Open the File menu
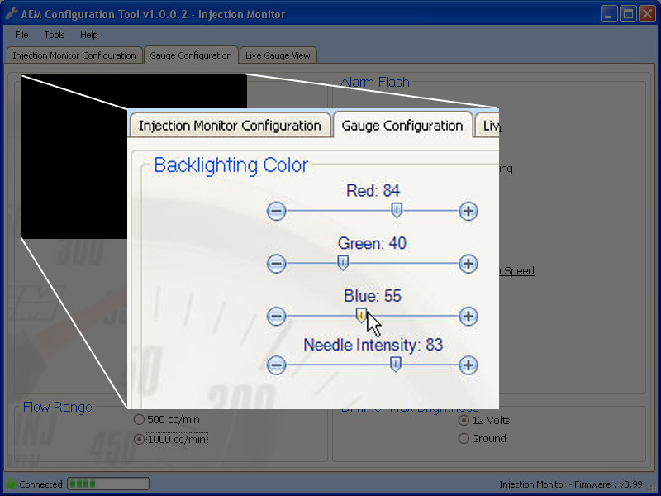The image size is (661, 496). pyautogui.click(x=21, y=35)
